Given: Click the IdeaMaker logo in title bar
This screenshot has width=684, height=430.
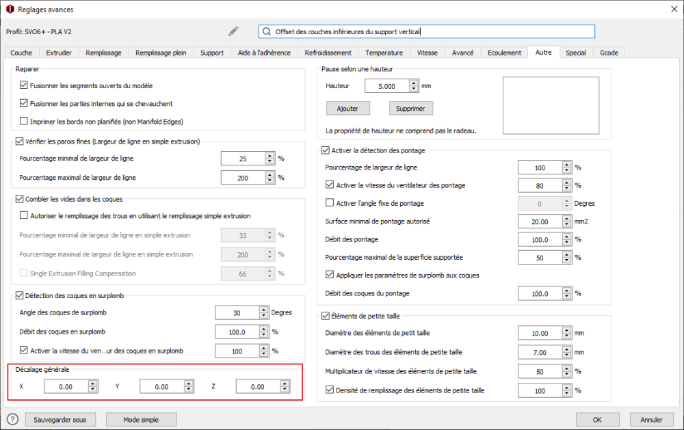Looking at the screenshot, I should (x=10, y=9).
